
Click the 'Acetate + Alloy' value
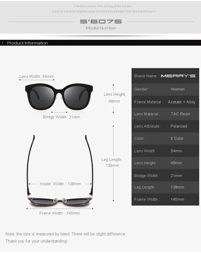pyautogui.click(x=181, y=102)
